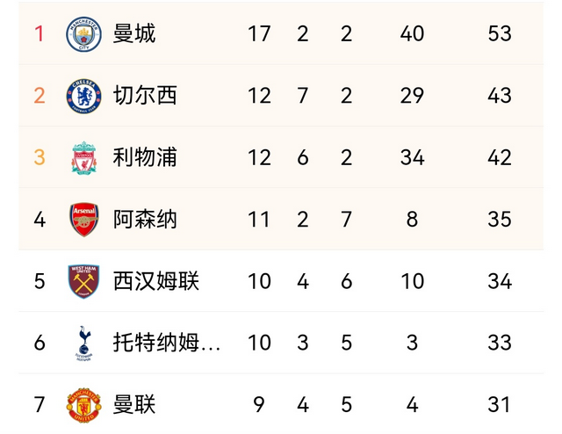The width and height of the screenshot is (562, 434).
Task: Tap the West Ham United crest
Action: [84, 281]
